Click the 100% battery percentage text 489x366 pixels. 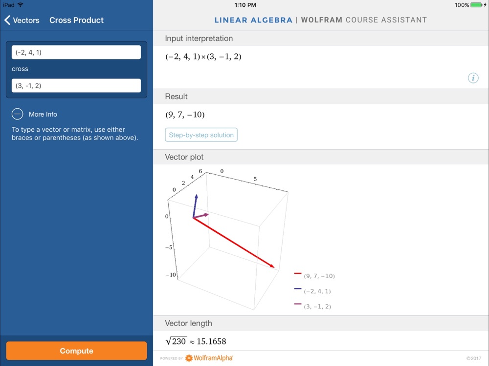pyautogui.click(x=462, y=5)
